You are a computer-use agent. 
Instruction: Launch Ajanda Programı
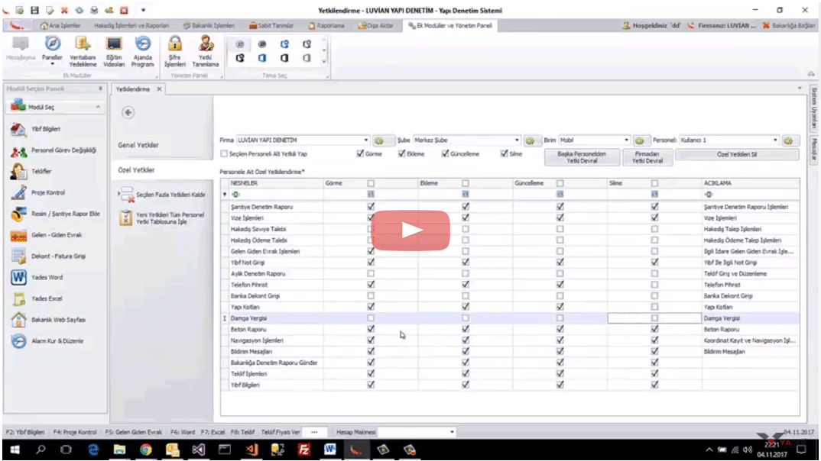(142, 51)
